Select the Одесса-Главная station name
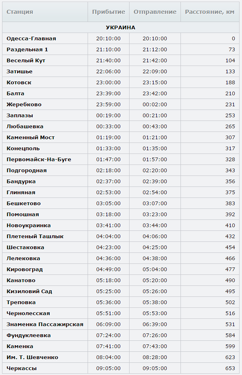 31,39
